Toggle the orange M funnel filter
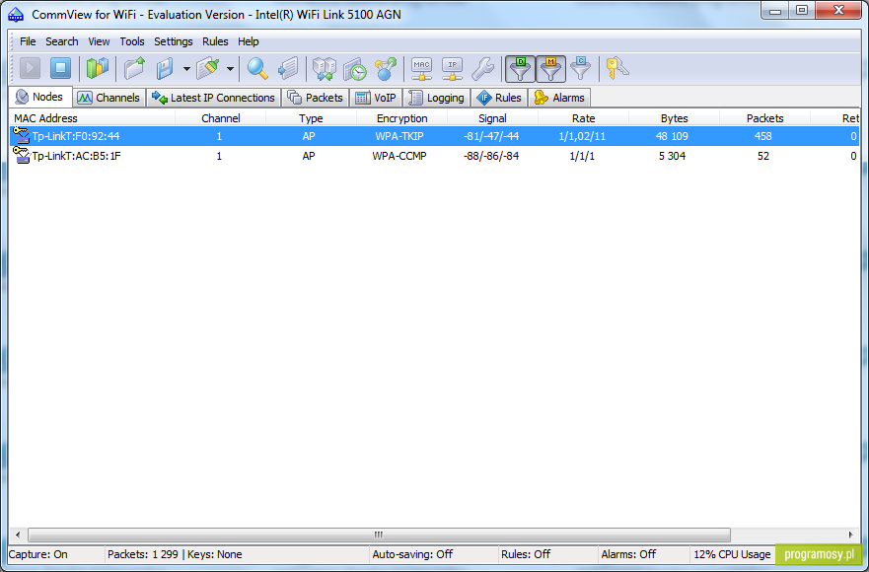This screenshot has width=869, height=572. pyautogui.click(x=550, y=69)
